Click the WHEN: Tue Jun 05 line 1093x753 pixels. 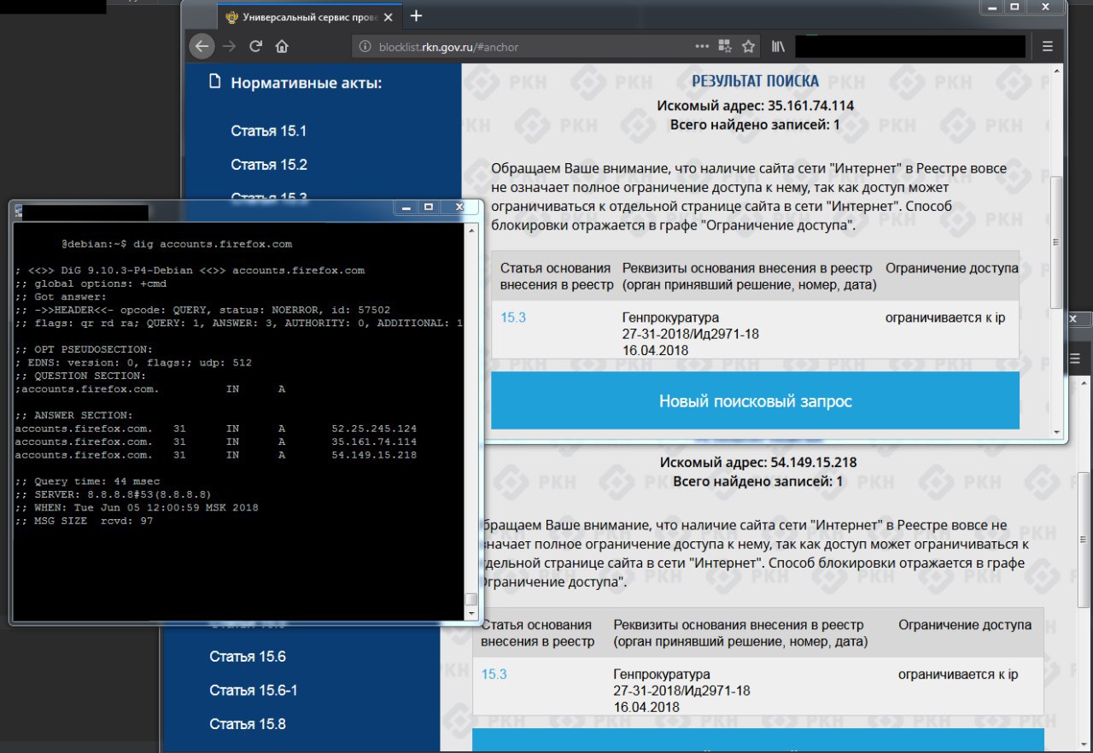point(137,507)
